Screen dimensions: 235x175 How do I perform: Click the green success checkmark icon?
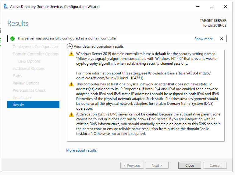12,39
